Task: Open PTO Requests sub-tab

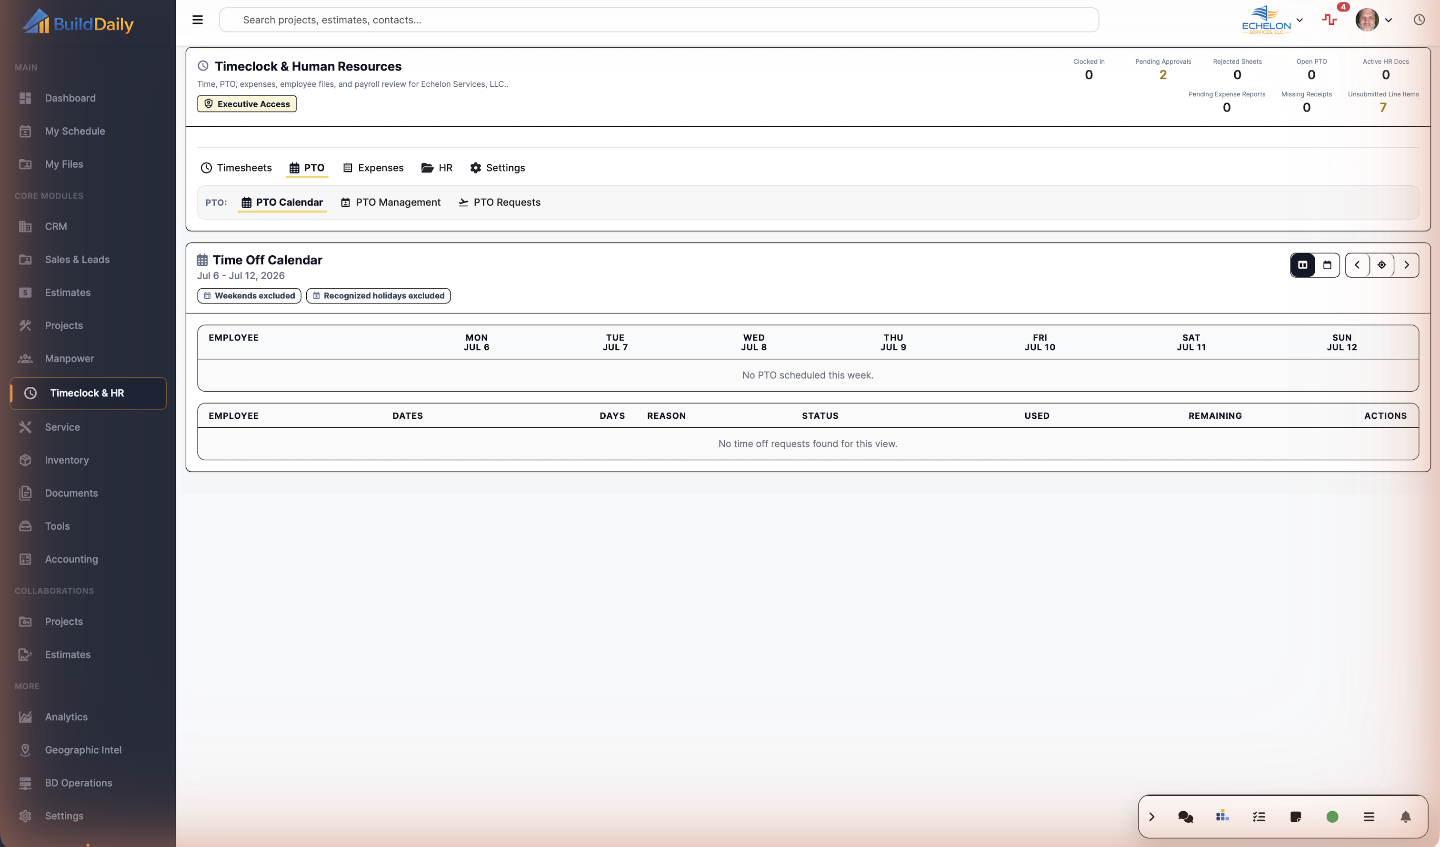Action: pos(500,202)
